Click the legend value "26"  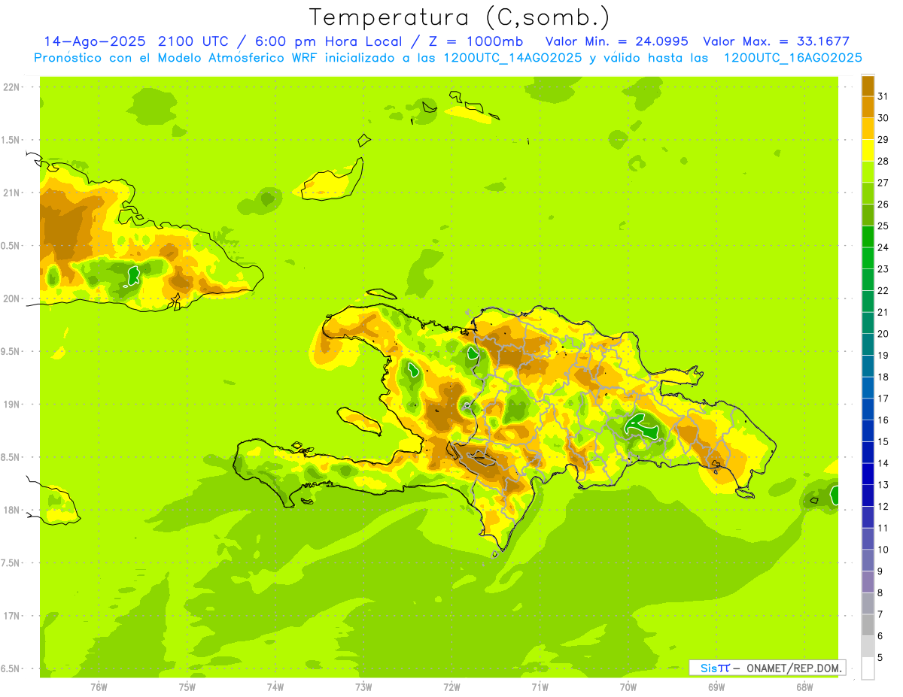click(883, 205)
